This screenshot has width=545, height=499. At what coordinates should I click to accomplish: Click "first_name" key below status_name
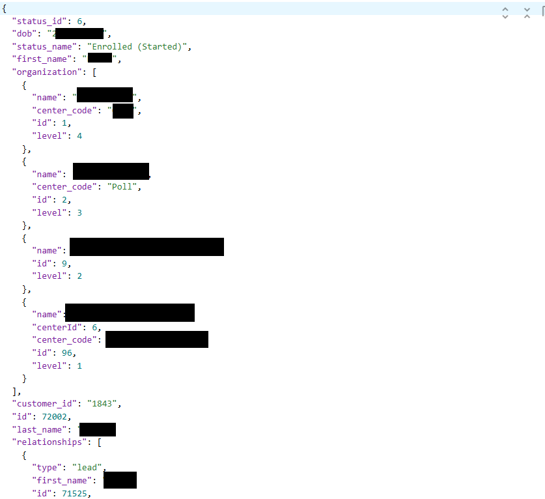pos(42,59)
